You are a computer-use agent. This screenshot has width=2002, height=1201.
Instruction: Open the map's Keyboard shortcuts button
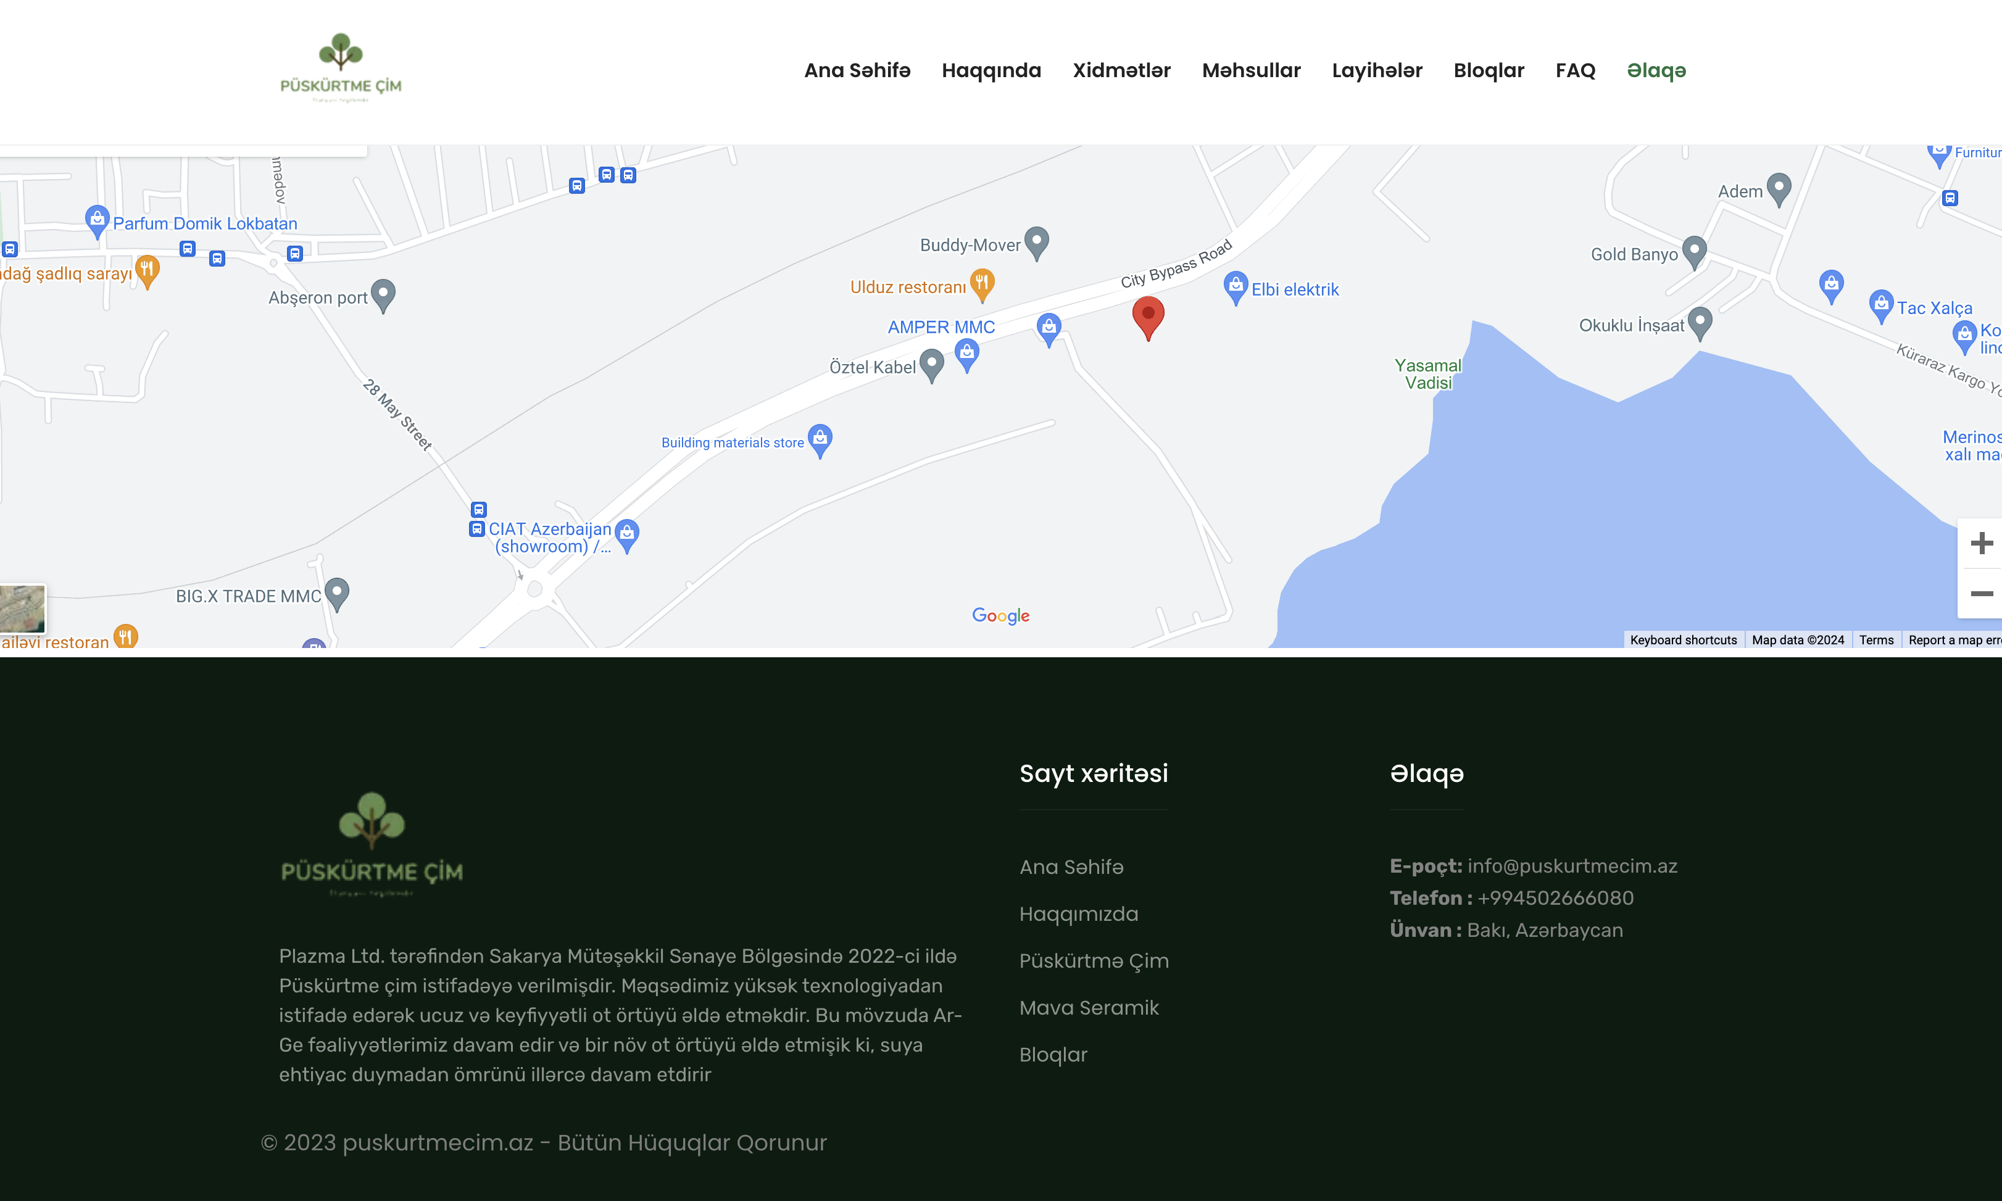click(1683, 640)
